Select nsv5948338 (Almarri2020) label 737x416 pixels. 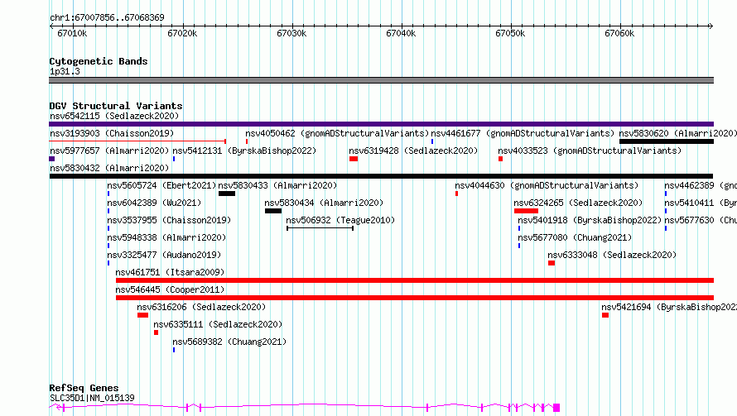[x=166, y=237]
